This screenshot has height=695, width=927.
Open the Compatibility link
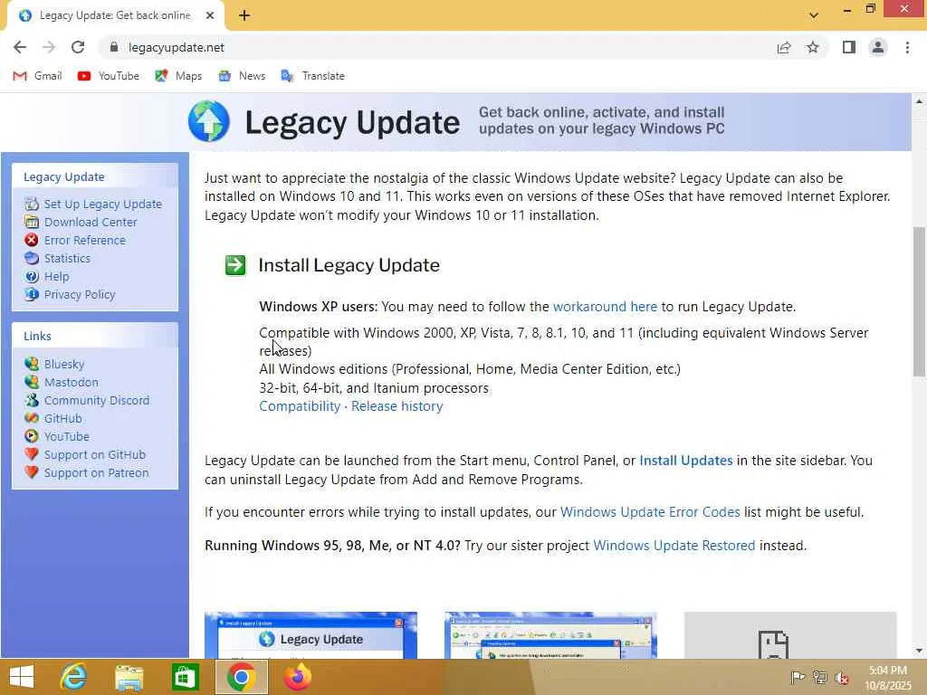coord(300,406)
